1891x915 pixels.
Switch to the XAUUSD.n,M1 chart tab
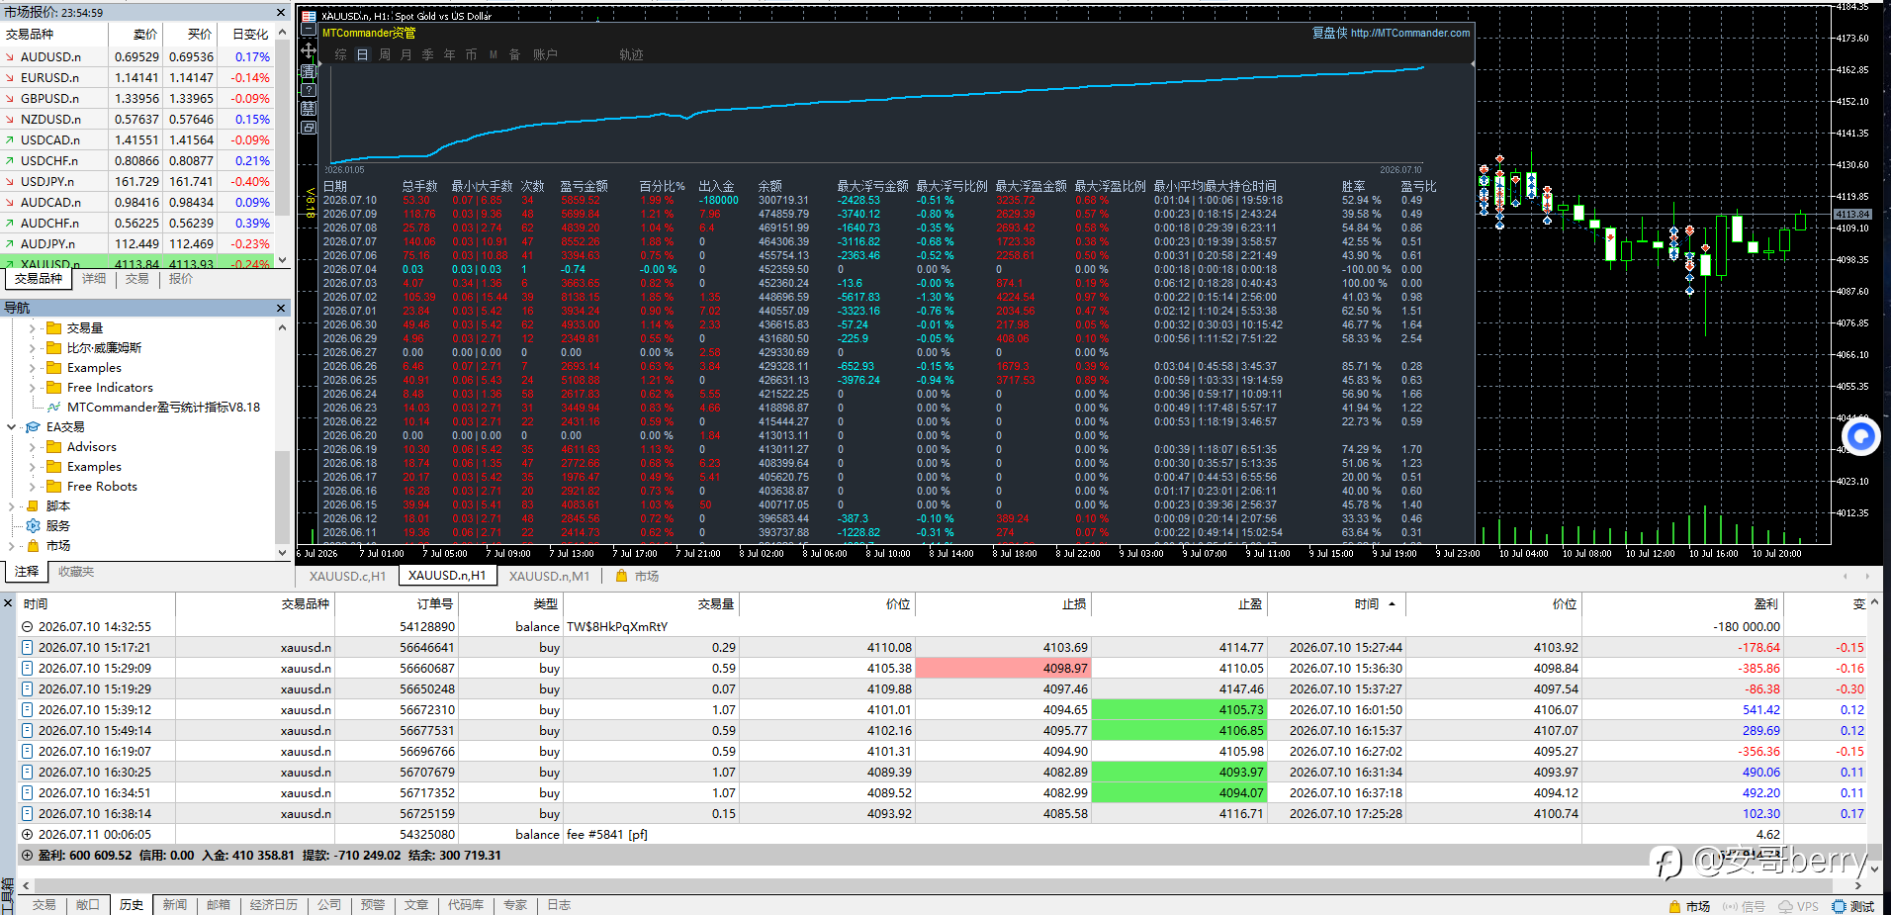(x=549, y=576)
